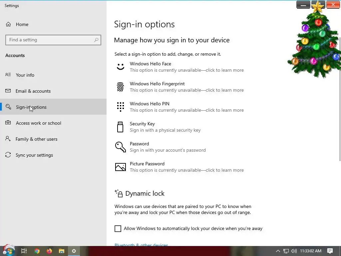Viewport: 341px width, 256px height.
Task: Click the Dynamic lock padlock icon
Action: point(119,193)
